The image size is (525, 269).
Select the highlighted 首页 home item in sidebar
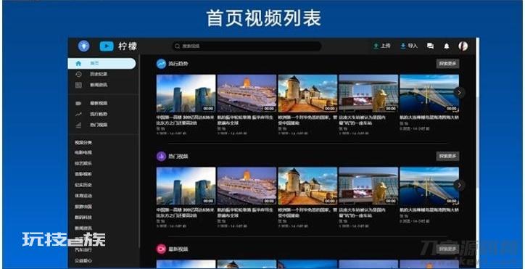tap(102, 63)
